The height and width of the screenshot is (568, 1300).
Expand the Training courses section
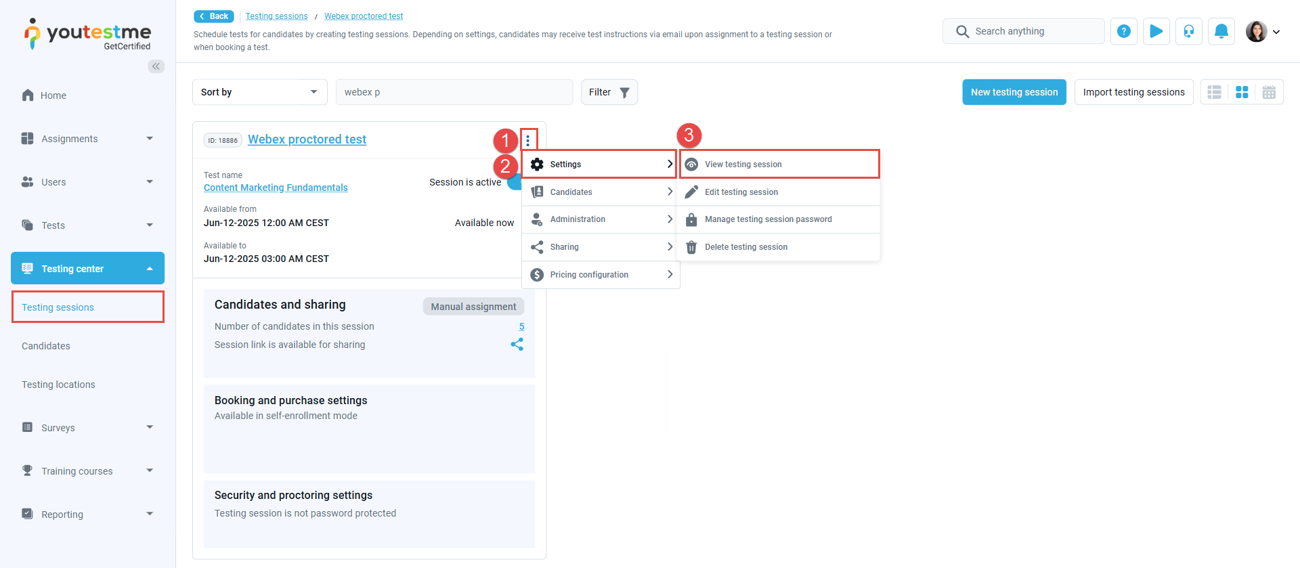click(x=150, y=471)
